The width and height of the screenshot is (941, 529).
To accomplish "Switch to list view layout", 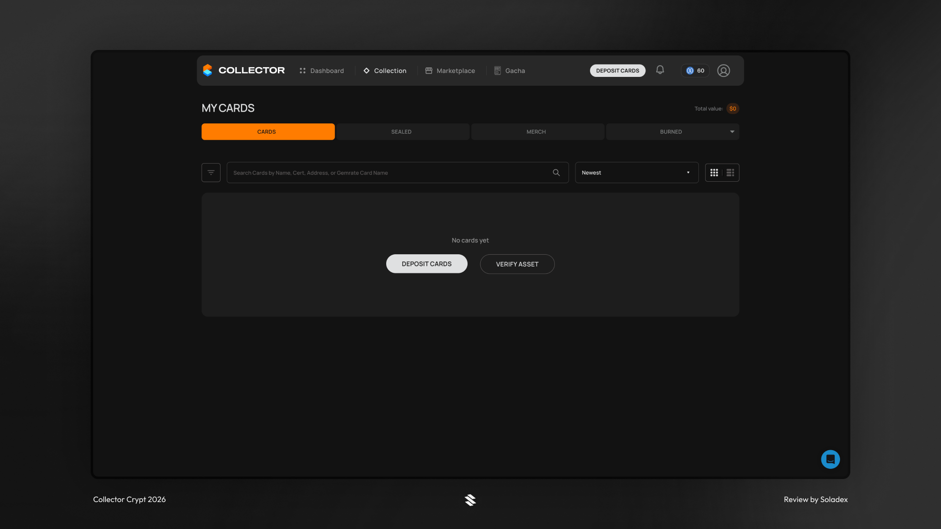I will click(730, 172).
